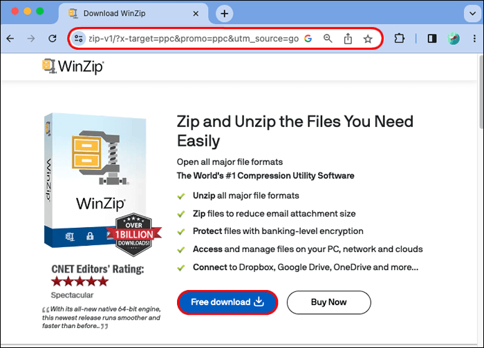
Task: Share this page using share icon
Action: (x=348, y=39)
